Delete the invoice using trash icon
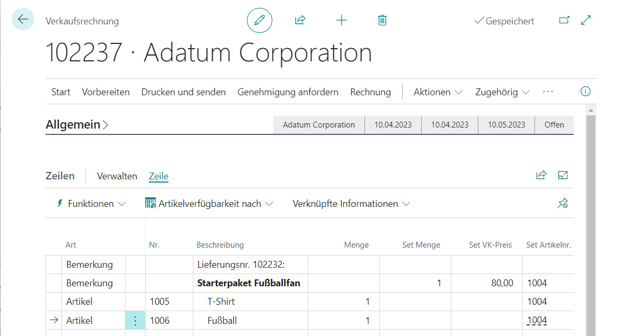This screenshot has height=336, width=641. 382,20
